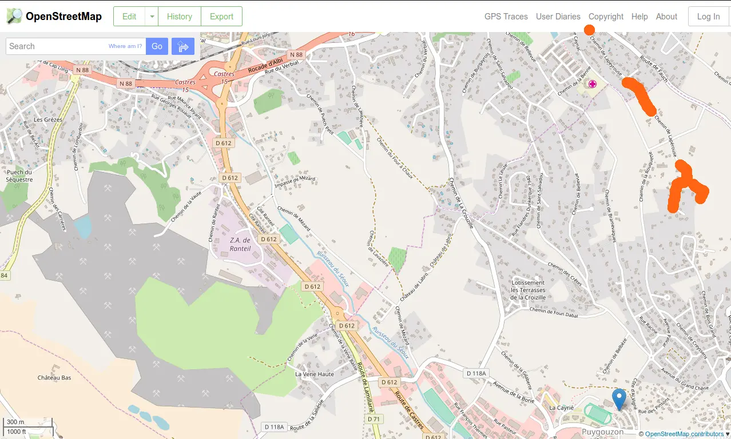Click the 'La Vene Haute' label

click(x=315, y=374)
